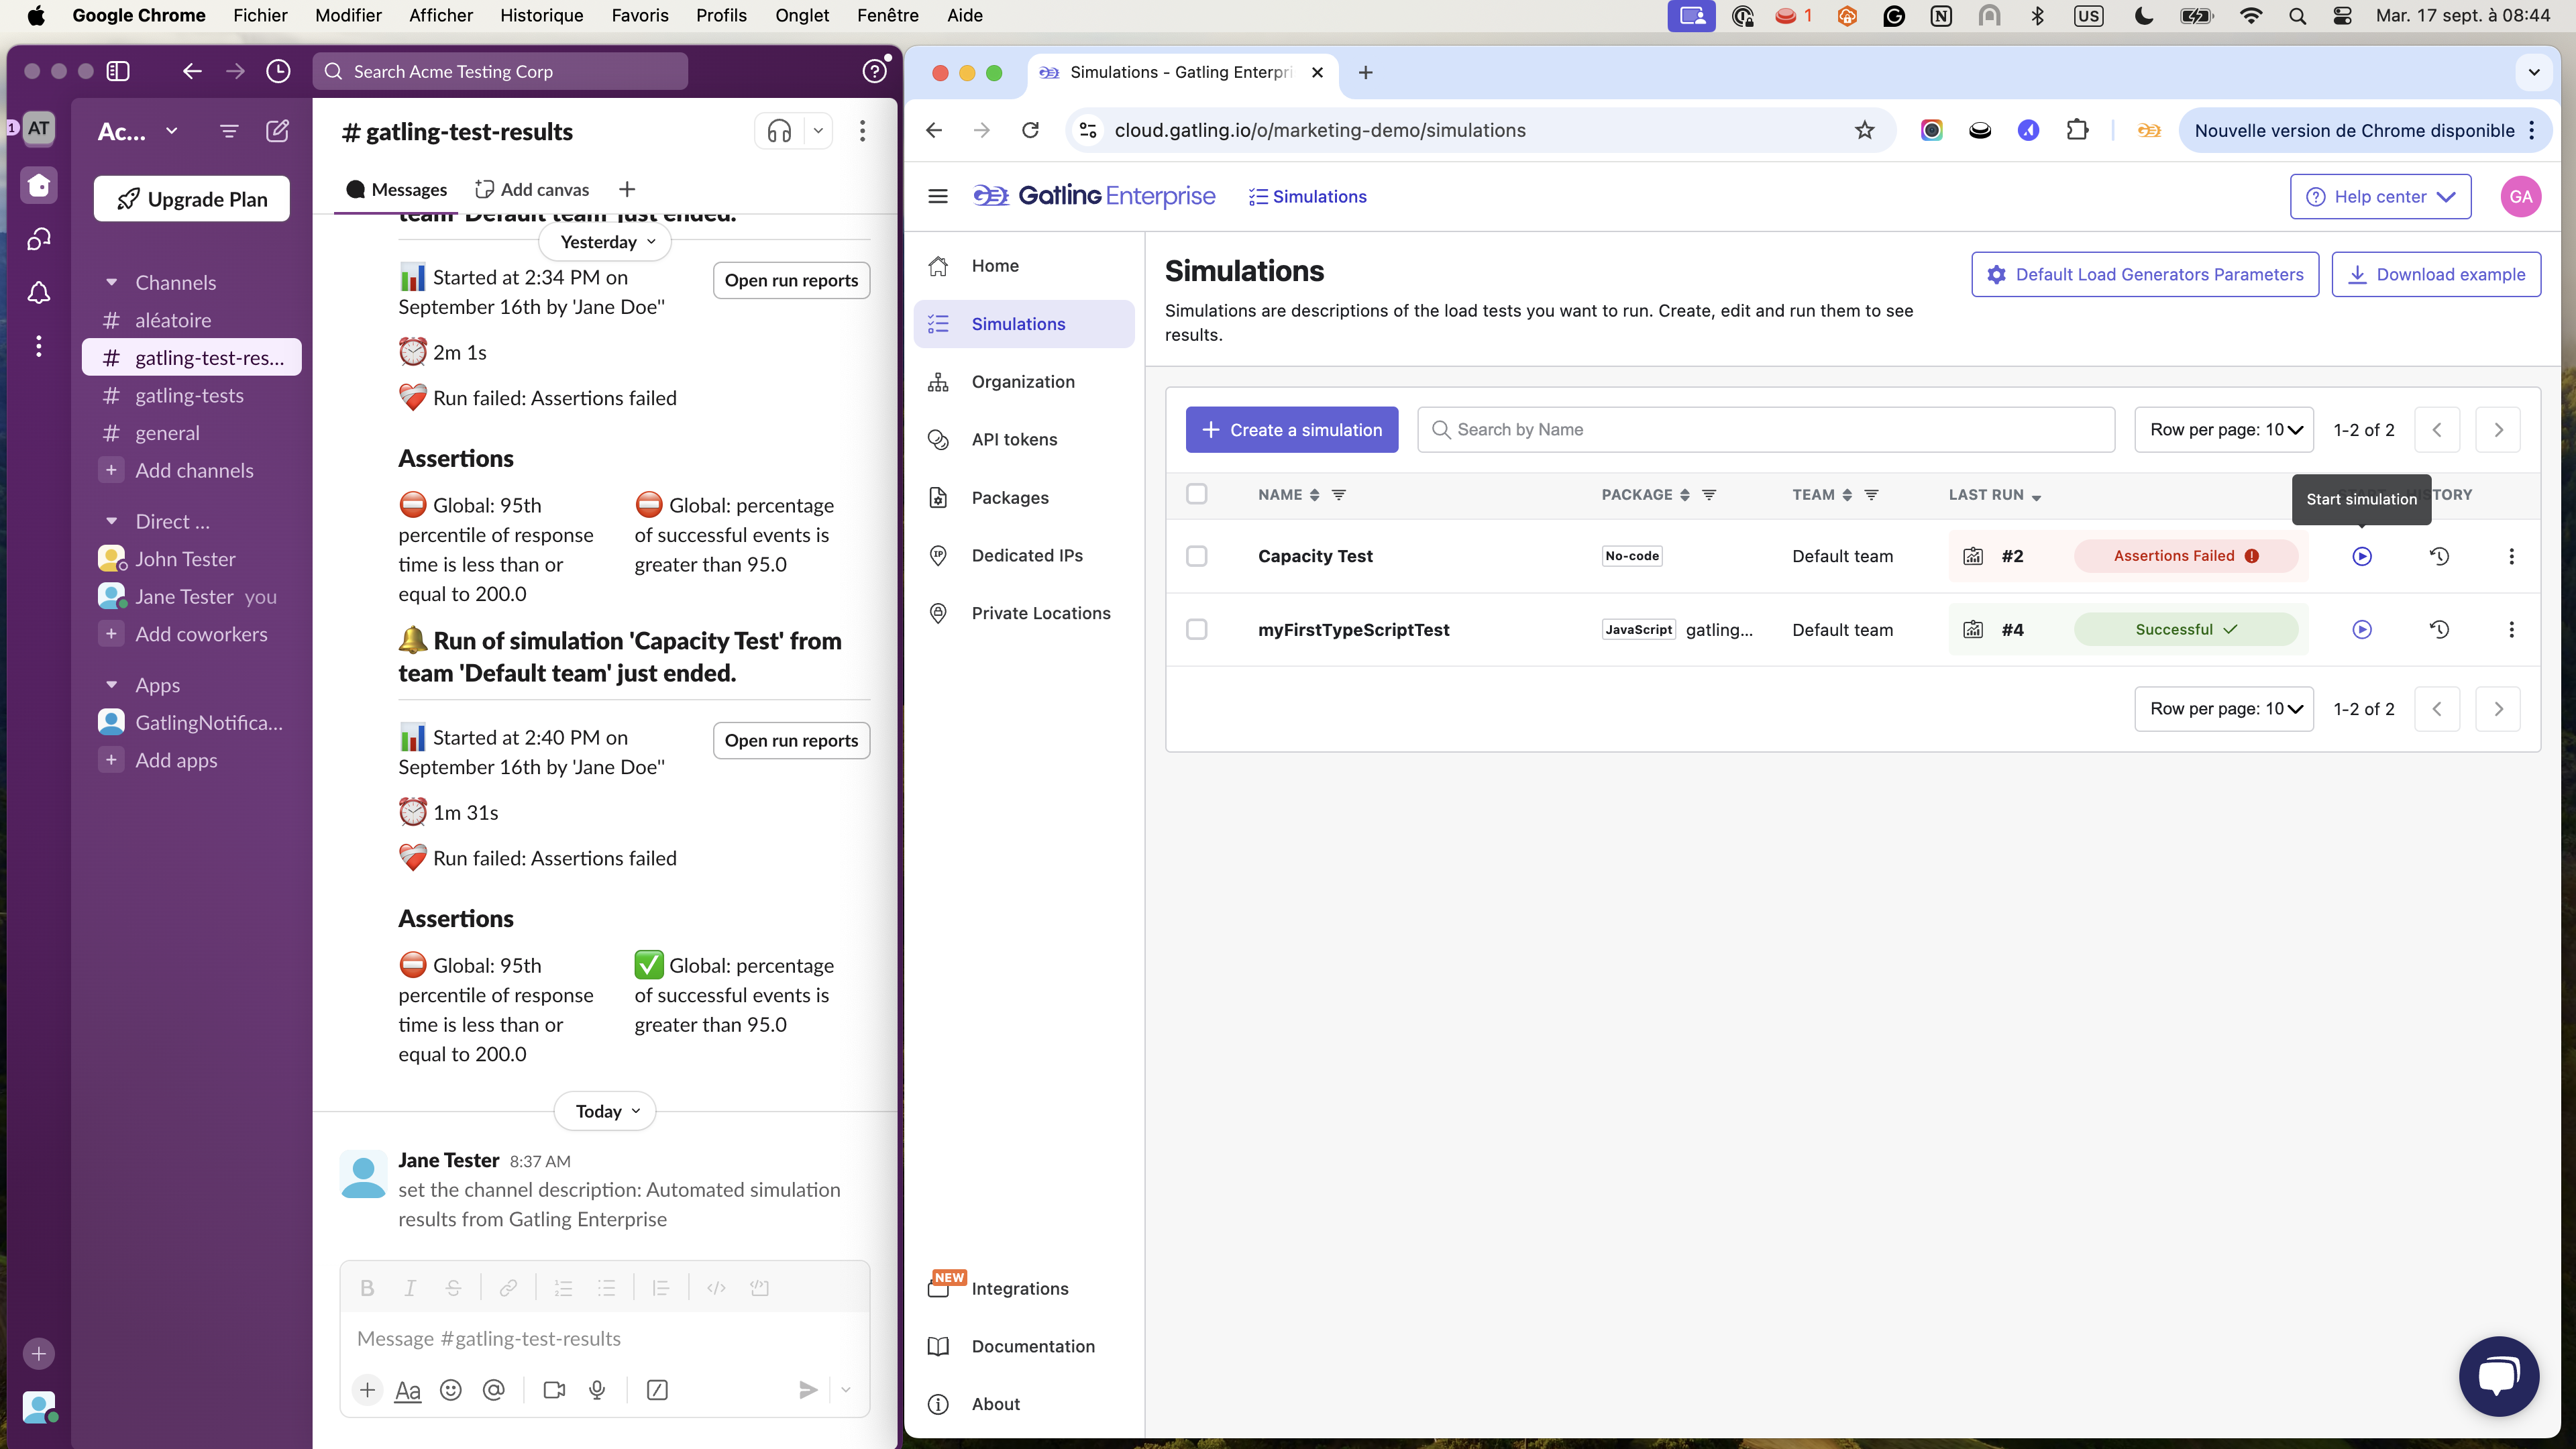2576x1449 pixels.
Task: Collapse the Direct messages section
Action: 111,522
